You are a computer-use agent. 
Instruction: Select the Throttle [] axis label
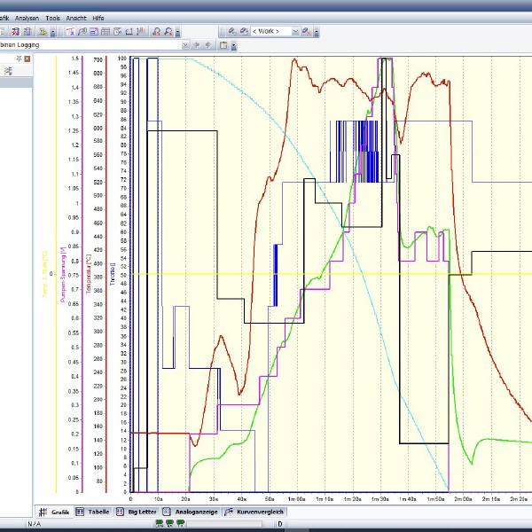pos(113,274)
